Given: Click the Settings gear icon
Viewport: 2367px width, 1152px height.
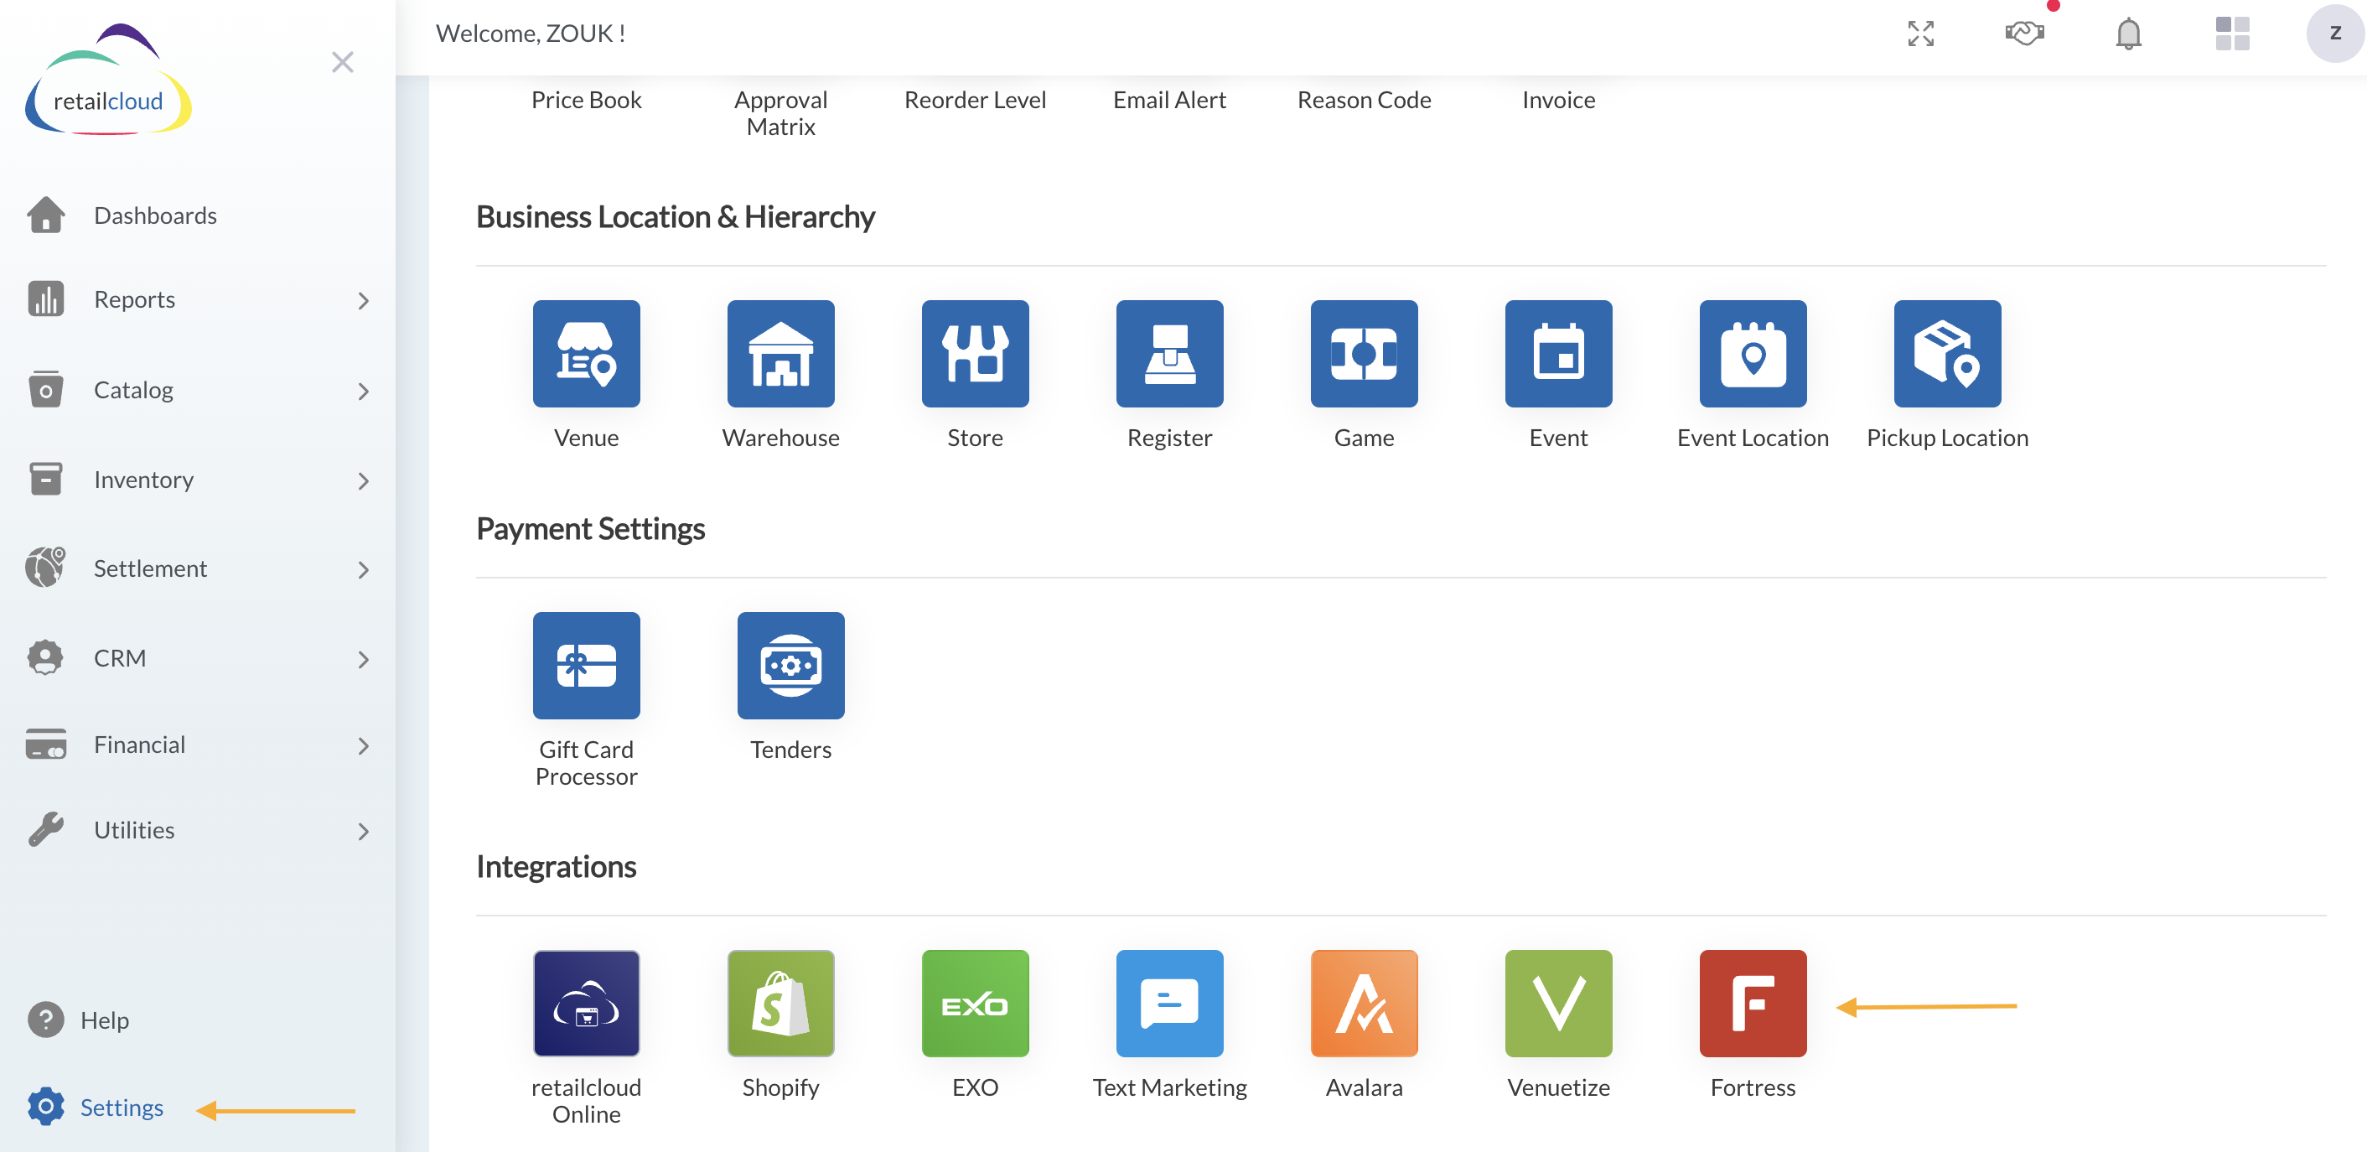Looking at the screenshot, I should tap(46, 1107).
